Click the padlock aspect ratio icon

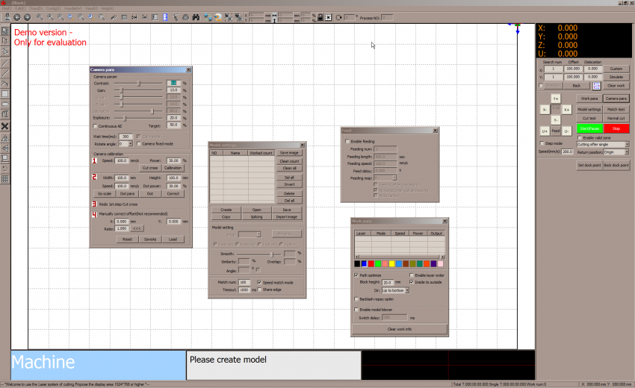[x=320, y=17]
